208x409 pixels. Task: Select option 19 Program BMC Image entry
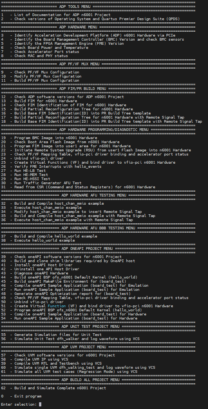pyautogui.click(x=49, y=138)
